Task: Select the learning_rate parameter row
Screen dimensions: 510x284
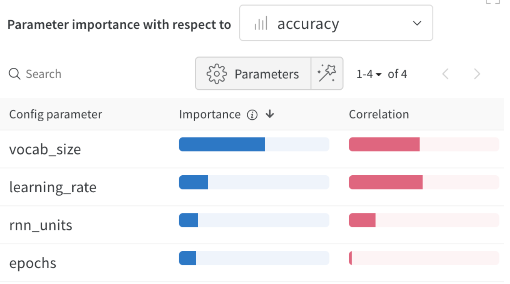Action: point(53,187)
